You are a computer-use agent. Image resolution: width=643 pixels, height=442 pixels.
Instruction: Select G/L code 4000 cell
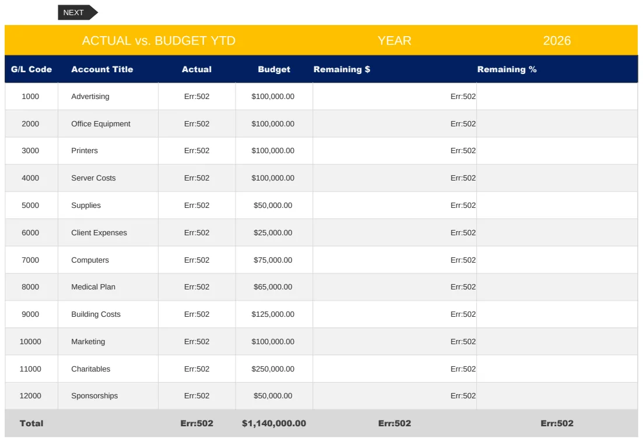click(x=31, y=178)
